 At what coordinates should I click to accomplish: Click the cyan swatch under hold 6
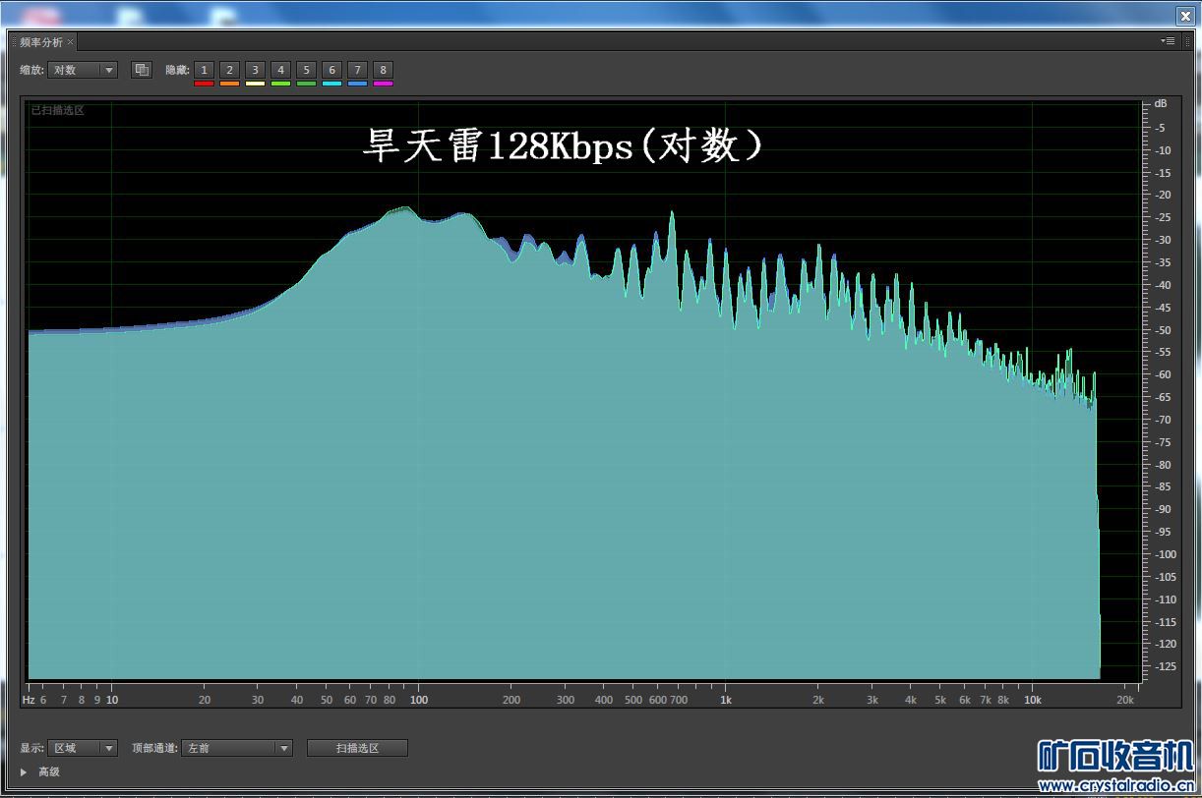click(331, 84)
